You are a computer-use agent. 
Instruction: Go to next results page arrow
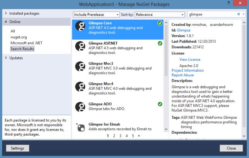[139, 136]
